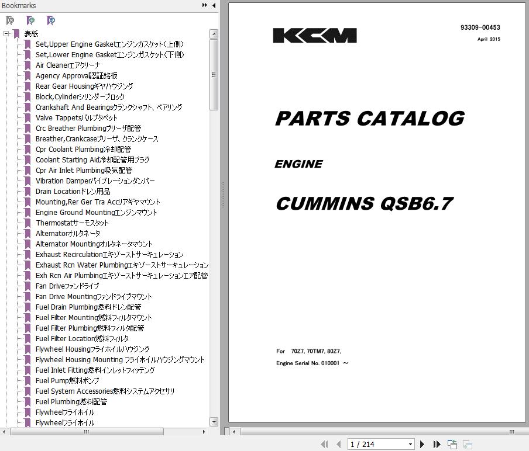Viewport: 529px width, 451px height.
Task: Open Block,Cylinder bookmark
Action: tap(80, 96)
